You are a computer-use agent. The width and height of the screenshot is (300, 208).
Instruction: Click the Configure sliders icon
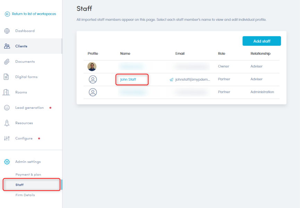(x=7, y=138)
